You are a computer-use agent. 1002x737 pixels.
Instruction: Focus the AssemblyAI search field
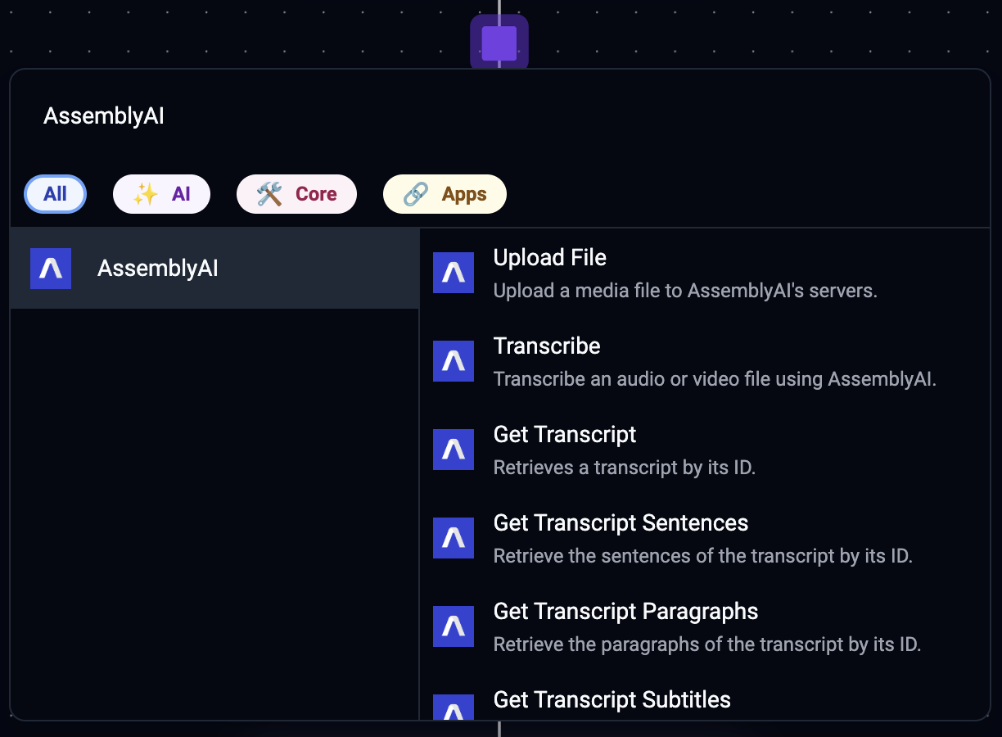coord(499,116)
